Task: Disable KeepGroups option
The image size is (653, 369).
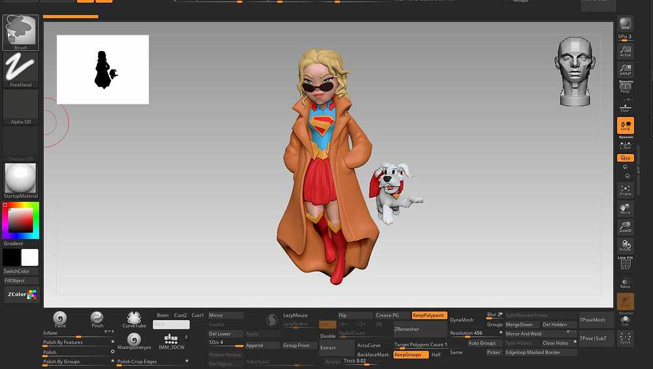Action: [x=410, y=355]
